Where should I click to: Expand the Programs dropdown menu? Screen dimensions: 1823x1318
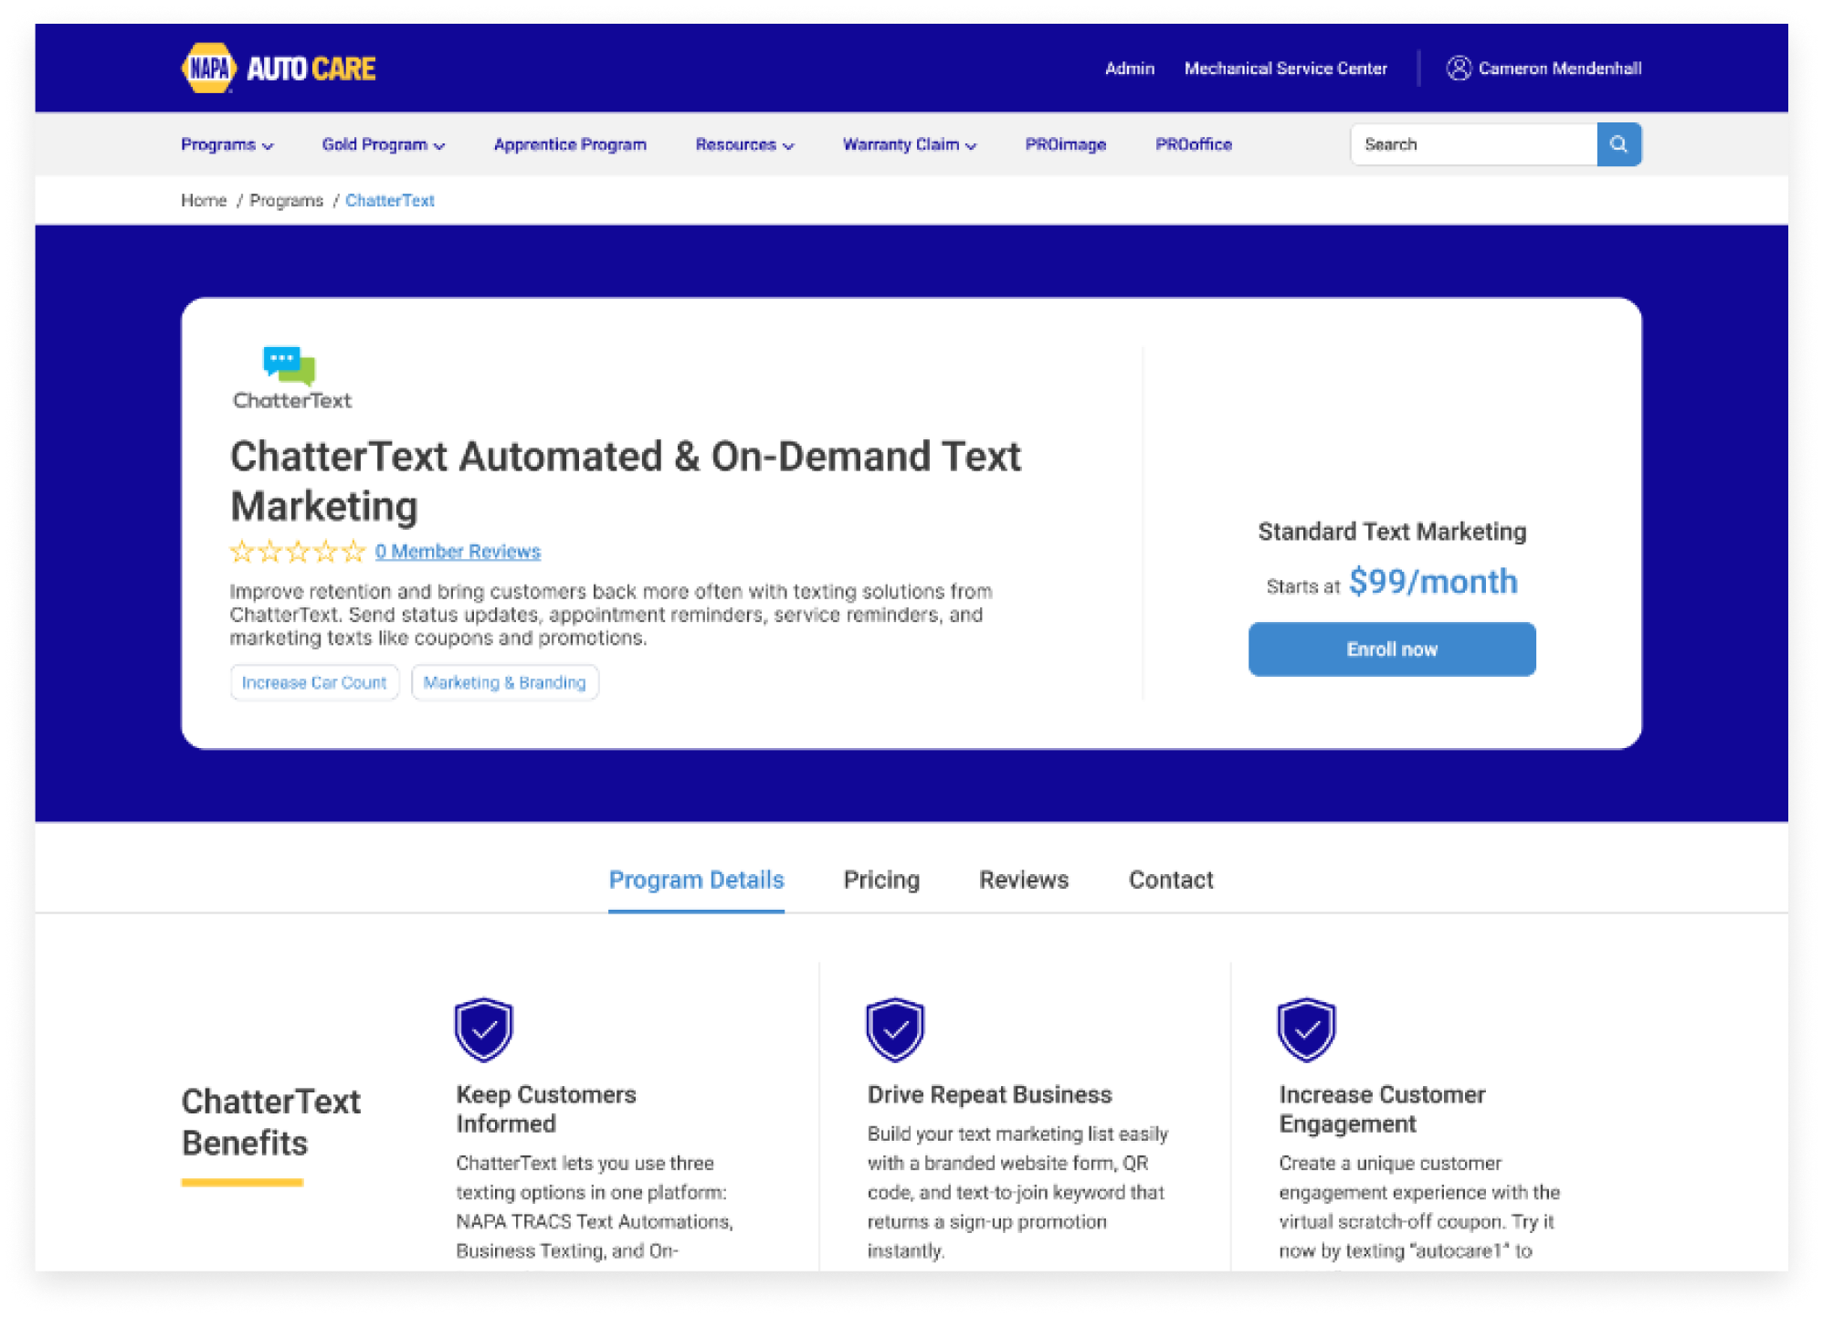coord(227,144)
